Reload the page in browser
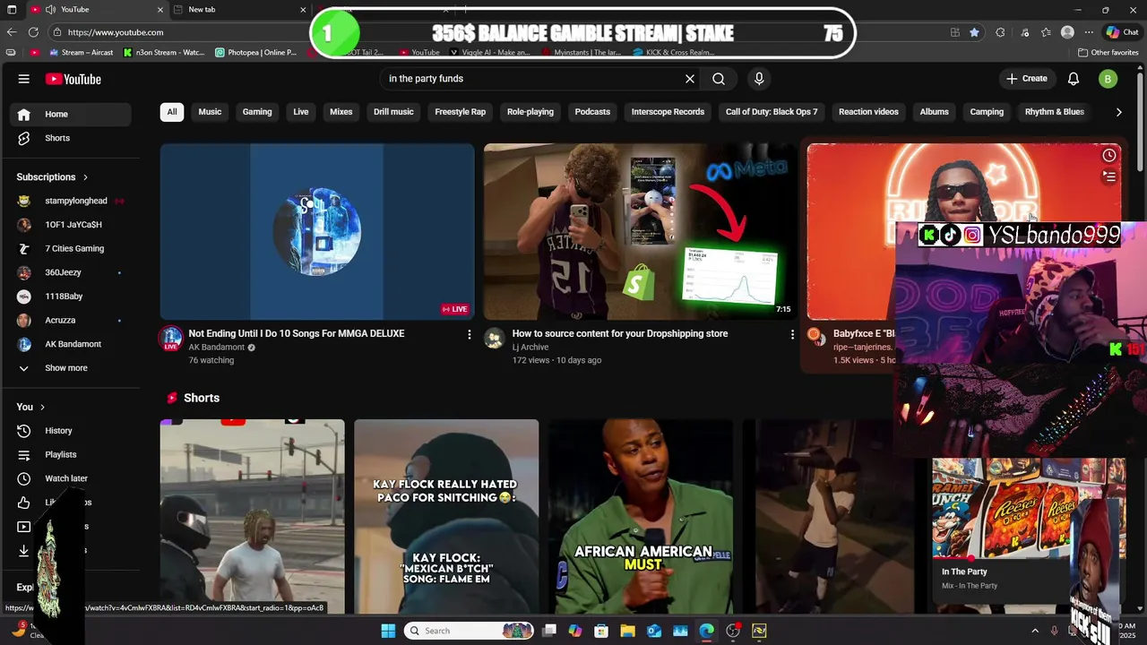This screenshot has width=1147, height=645. tap(34, 32)
